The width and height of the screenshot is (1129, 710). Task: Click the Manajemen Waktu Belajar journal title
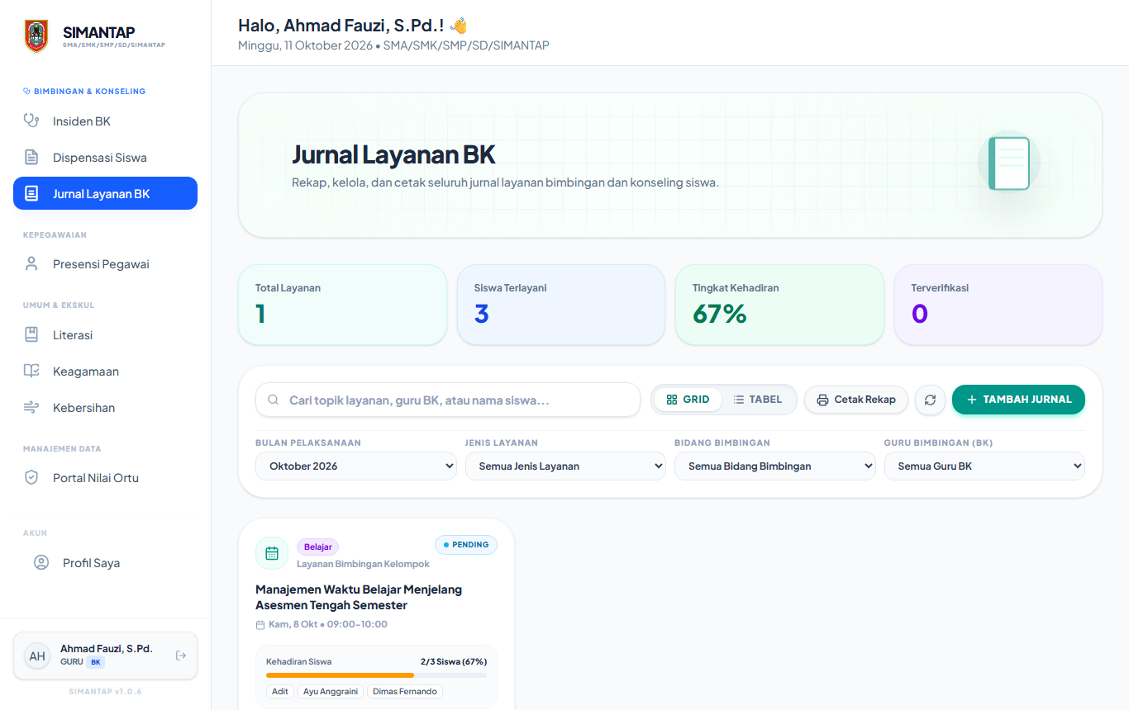(x=359, y=597)
